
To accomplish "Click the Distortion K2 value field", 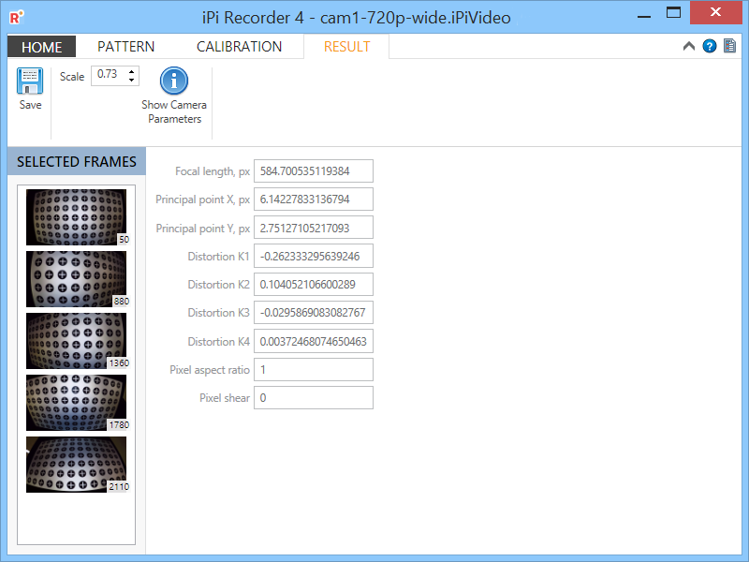I will [314, 285].
